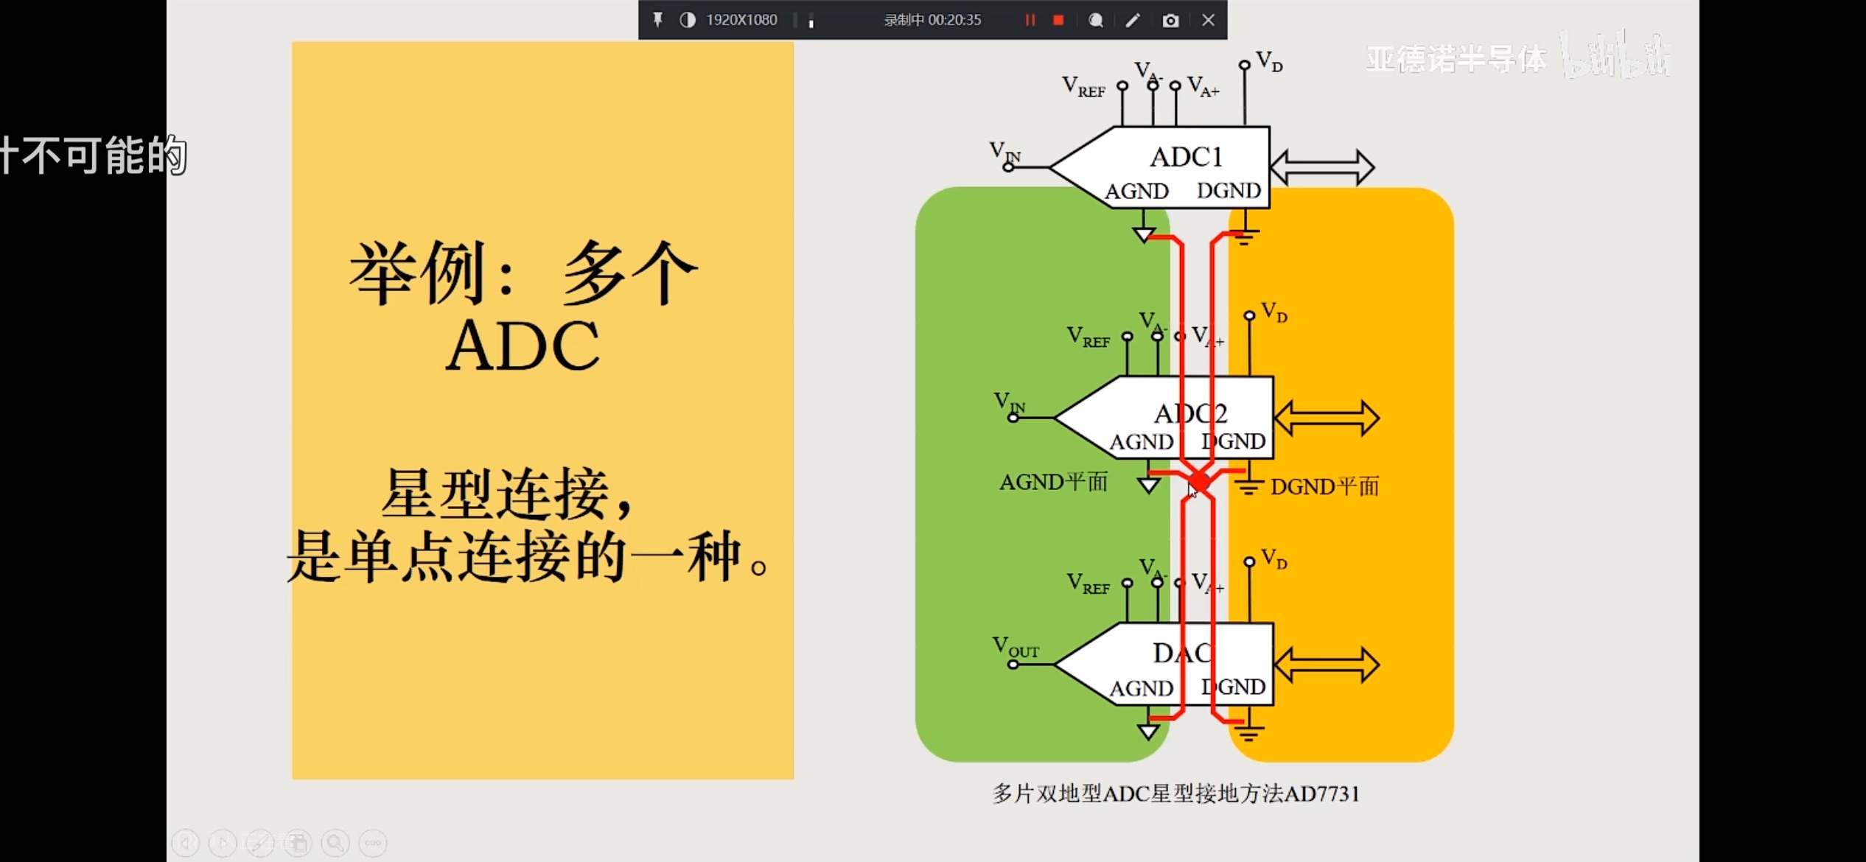Image resolution: width=1866 pixels, height=862 pixels.
Task: Close the recording toolbar
Action: [x=1208, y=20]
